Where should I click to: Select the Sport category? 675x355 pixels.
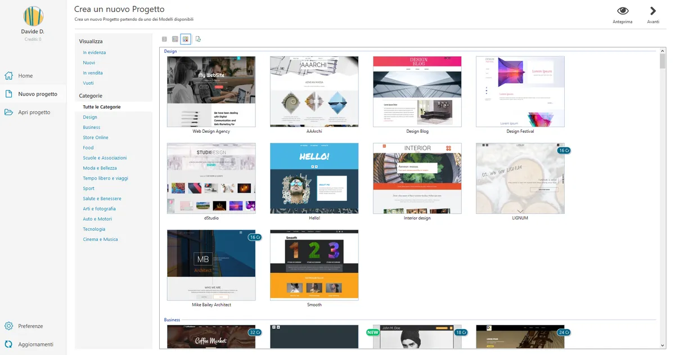[x=89, y=188]
